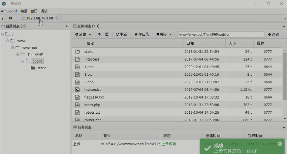Refresh the file list with 刷新
287x154 pixels.
(x=121, y=34)
